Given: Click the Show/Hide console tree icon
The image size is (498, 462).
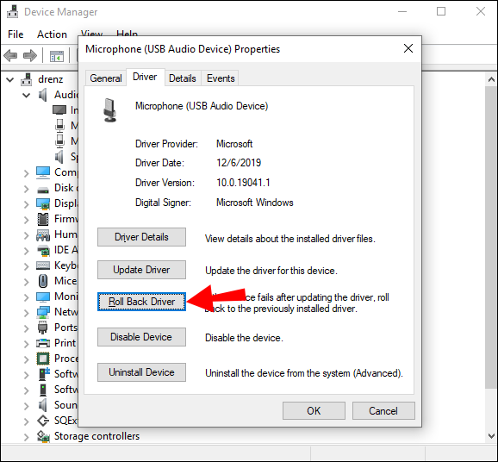Looking at the screenshot, I should tap(57, 56).
